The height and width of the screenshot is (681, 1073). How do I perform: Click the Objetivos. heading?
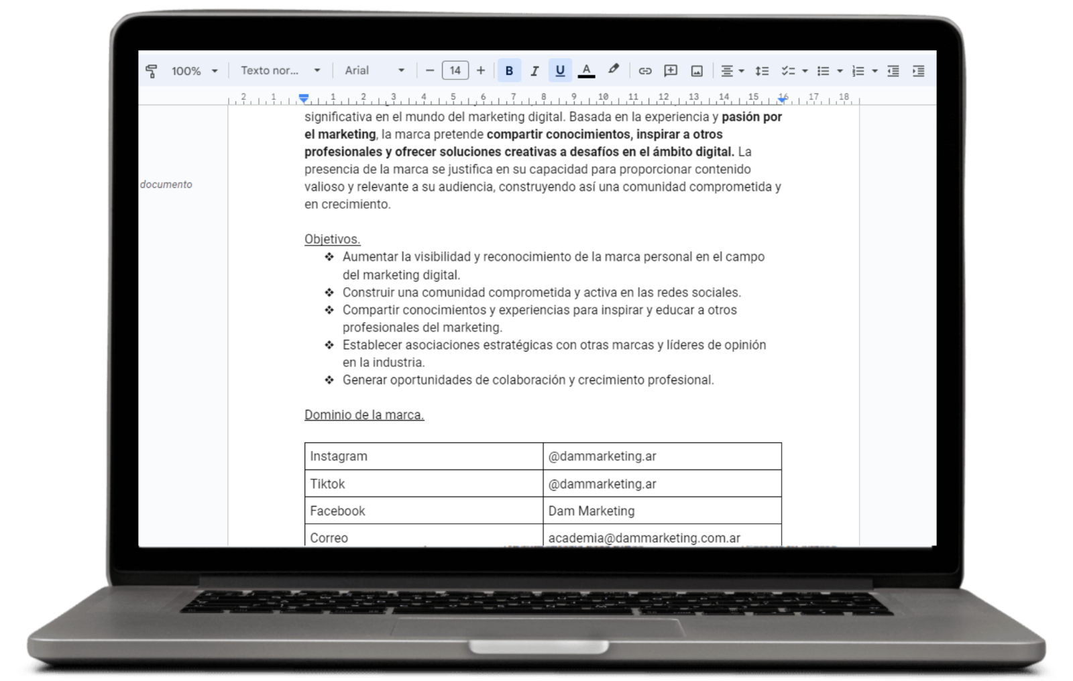(x=332, y=239)
